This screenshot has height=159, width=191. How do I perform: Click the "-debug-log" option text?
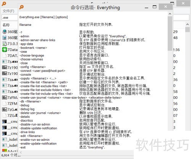coord(27,109)
